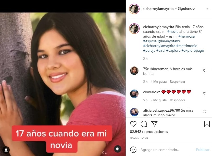This screenshot has width=212, height=156.
Task: Click the Siguiendo following button
Action: click(x=186, y=8)
